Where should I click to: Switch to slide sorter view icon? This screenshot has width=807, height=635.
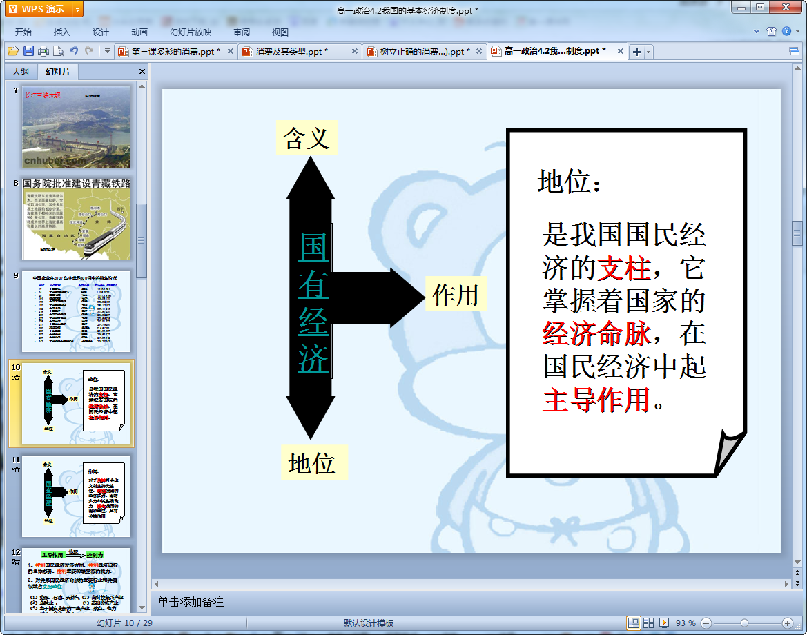coord(648,623)
